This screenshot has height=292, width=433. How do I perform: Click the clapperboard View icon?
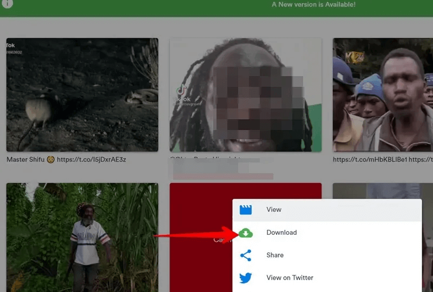coord(246,209)
